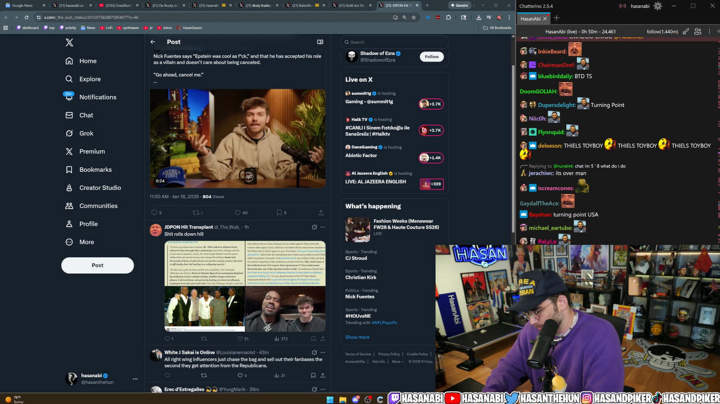
Task: Switch to the Snackhom YouTube tab
Action: coord(119,6)
